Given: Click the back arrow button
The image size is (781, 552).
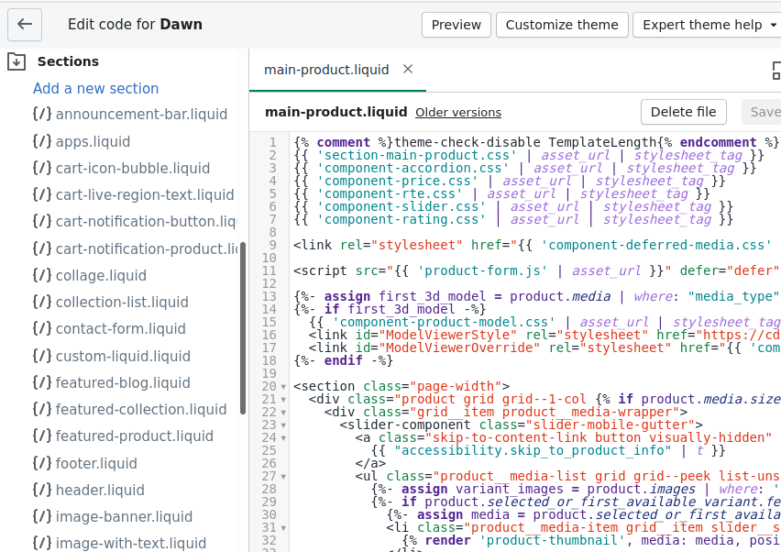Looking at the screenshot, I should 25,25.
